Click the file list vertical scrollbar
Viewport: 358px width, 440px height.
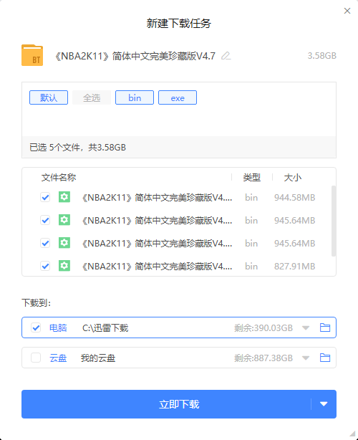coord(334,221)
